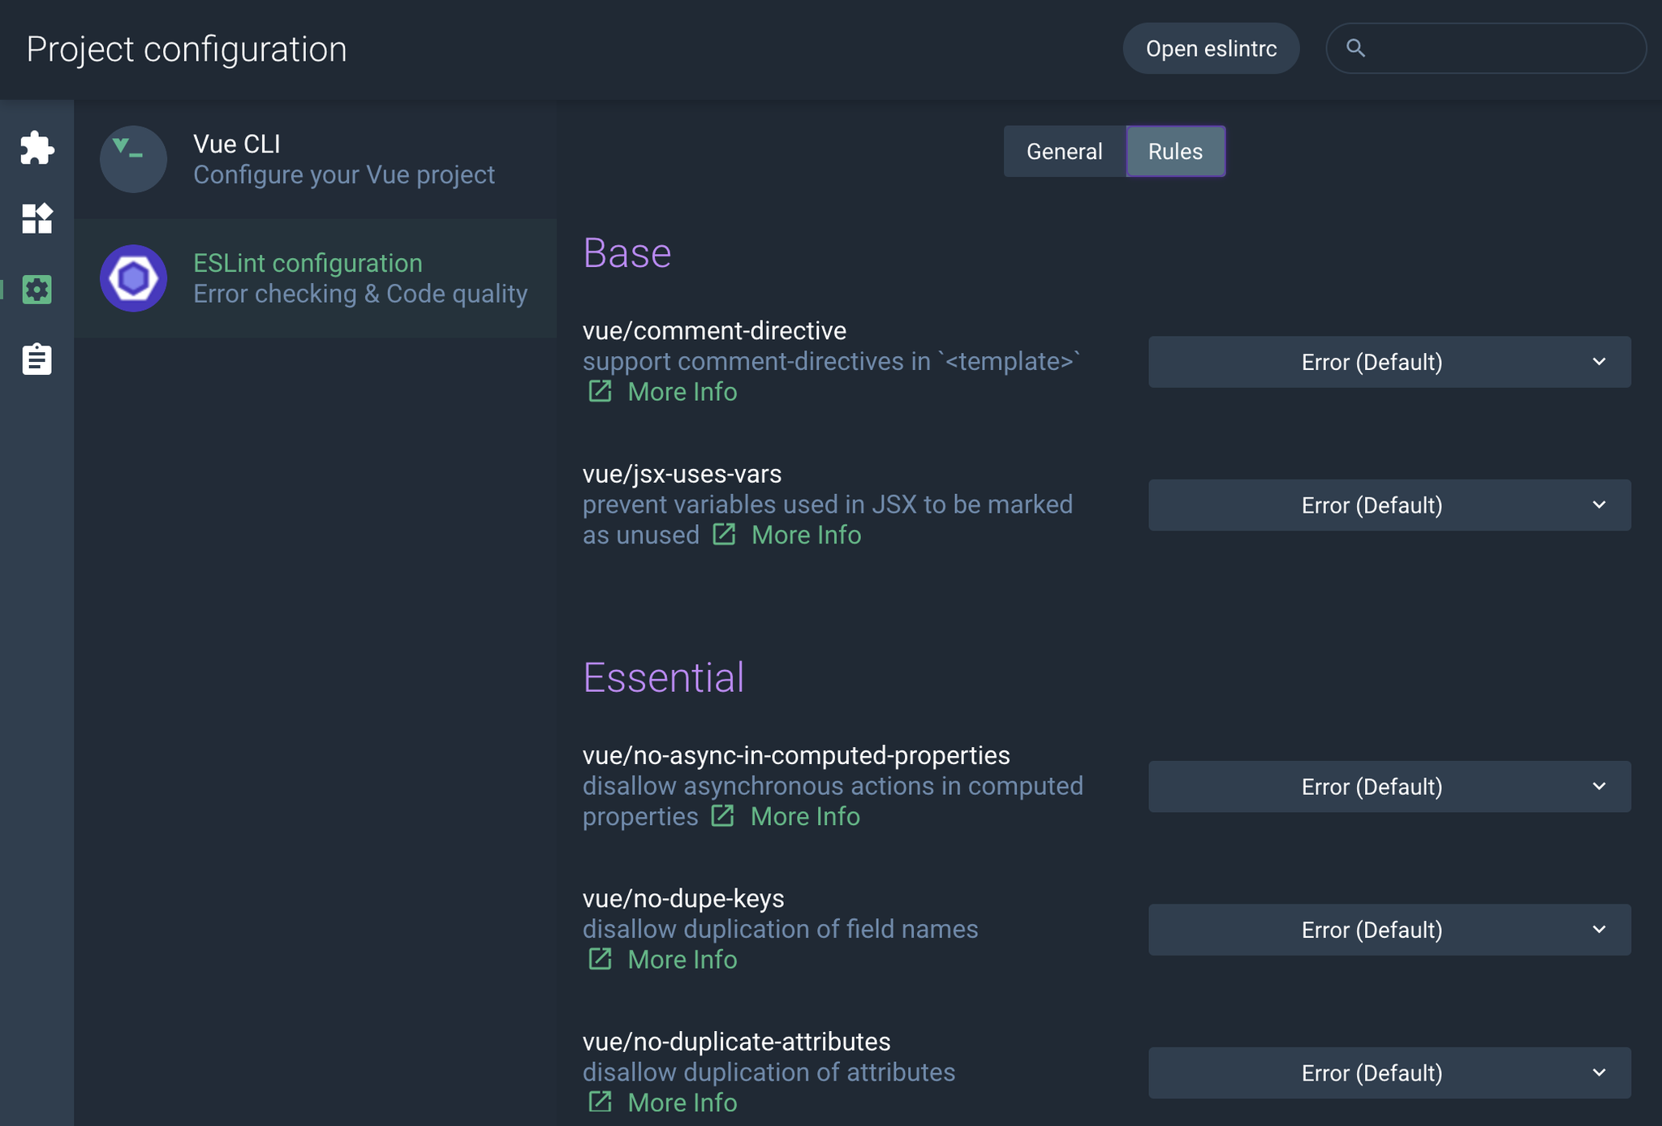1662x1126 pixels.
Task: Open the Plugins puzzle icon in sidebar
Action: pos(37,148)
